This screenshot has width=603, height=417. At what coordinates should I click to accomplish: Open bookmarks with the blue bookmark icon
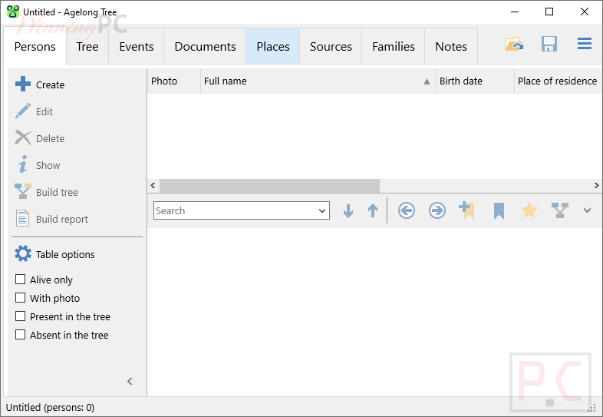click(499, 211)
